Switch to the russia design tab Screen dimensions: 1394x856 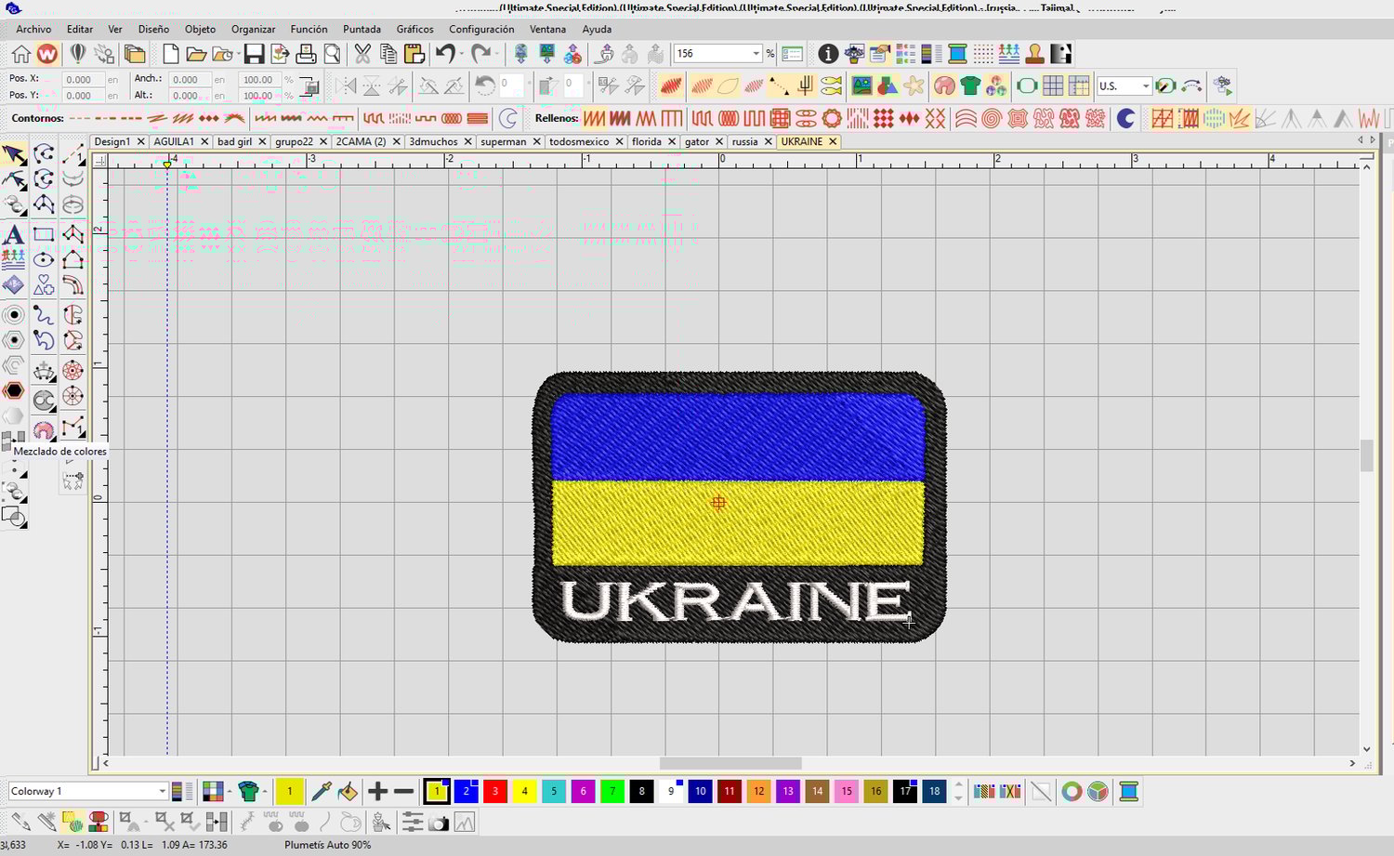pyautogui.click(x=744, y=141)
